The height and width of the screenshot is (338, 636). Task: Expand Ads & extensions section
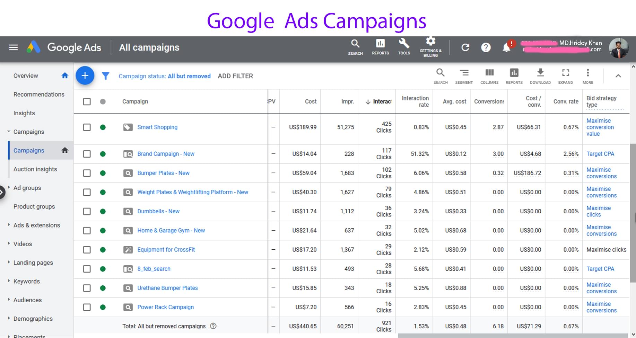pyautogui.click(x=9, y=225)
